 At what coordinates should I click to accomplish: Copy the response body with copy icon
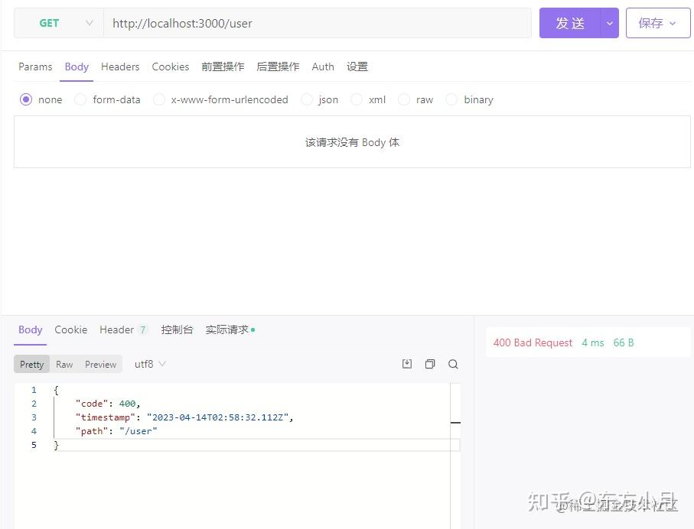(x=430, y=364)
